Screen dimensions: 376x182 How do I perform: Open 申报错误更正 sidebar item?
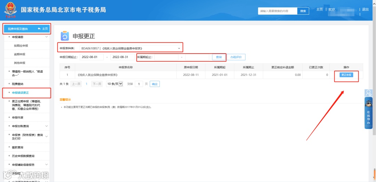pos(21,93)
